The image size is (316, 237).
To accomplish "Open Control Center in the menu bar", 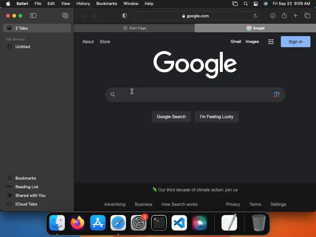I will [256, 4].
